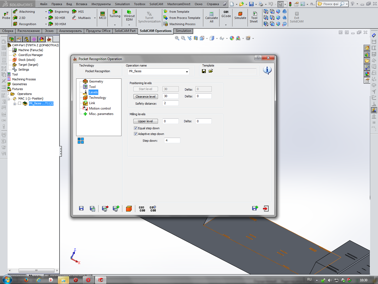Check the PR_faces operation checkbox
Screen dimensions: 378x284
coord(20,103)
